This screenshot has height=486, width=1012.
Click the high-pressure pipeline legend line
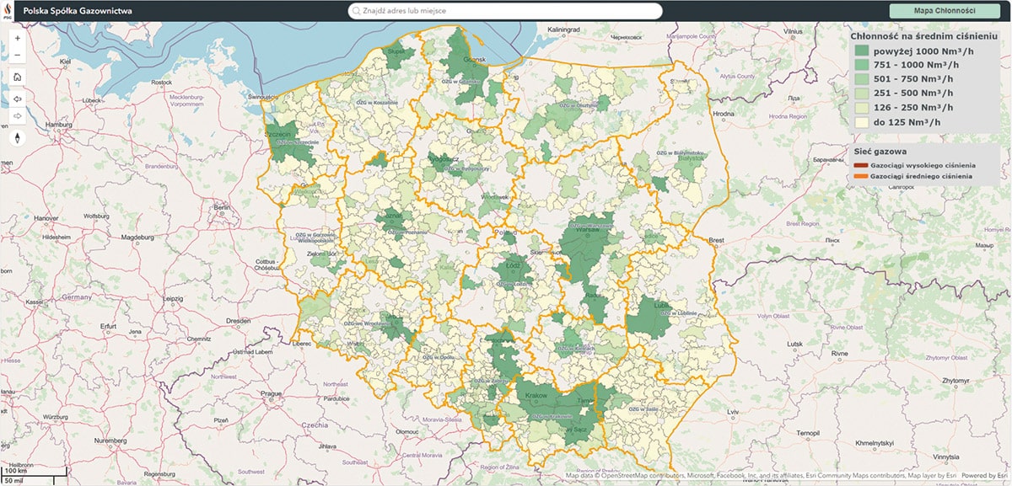coord(859,165)
